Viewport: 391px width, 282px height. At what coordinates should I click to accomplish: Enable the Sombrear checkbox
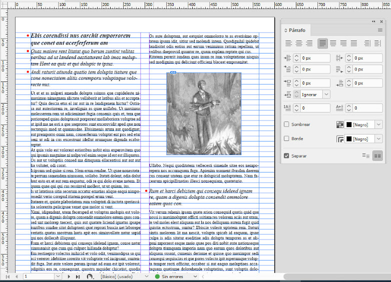(286, 124)
